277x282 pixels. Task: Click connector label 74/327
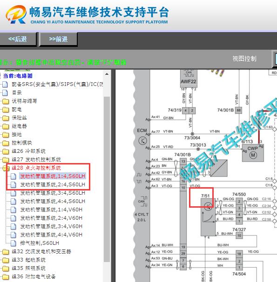tap(239, 230)
